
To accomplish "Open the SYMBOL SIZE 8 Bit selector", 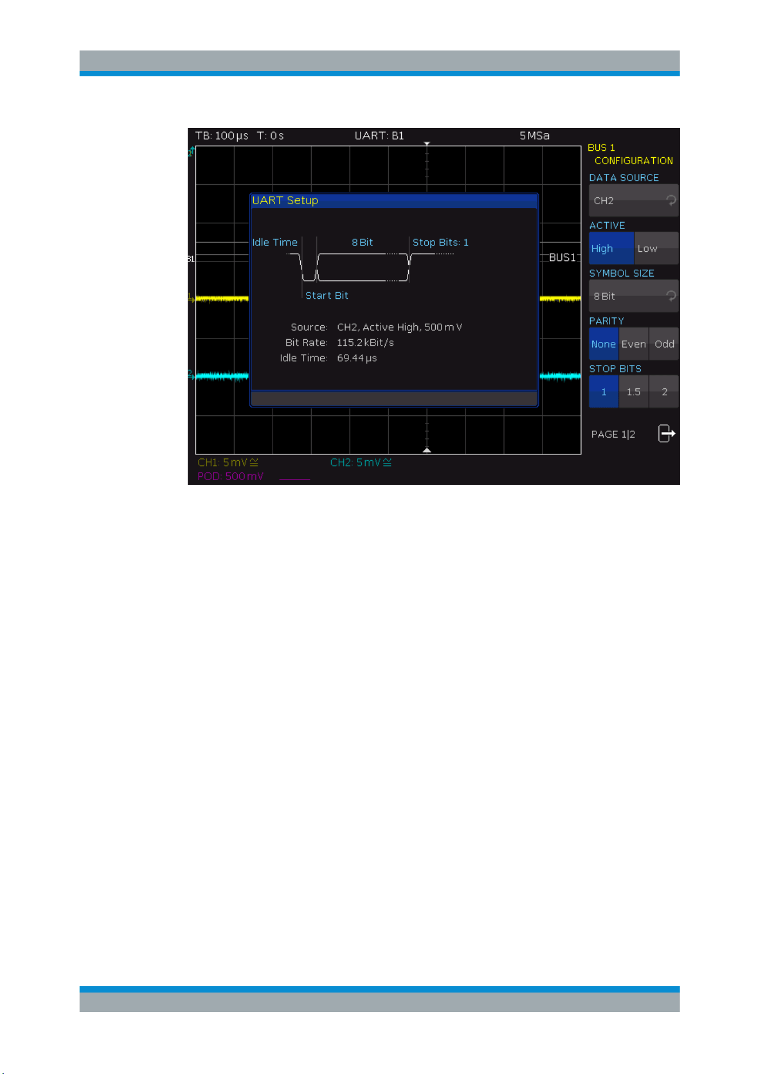I will (634, 296).
